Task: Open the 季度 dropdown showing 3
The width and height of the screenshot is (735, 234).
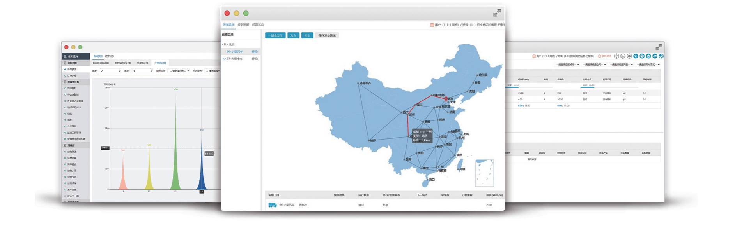Action: (x=142, y=71)
